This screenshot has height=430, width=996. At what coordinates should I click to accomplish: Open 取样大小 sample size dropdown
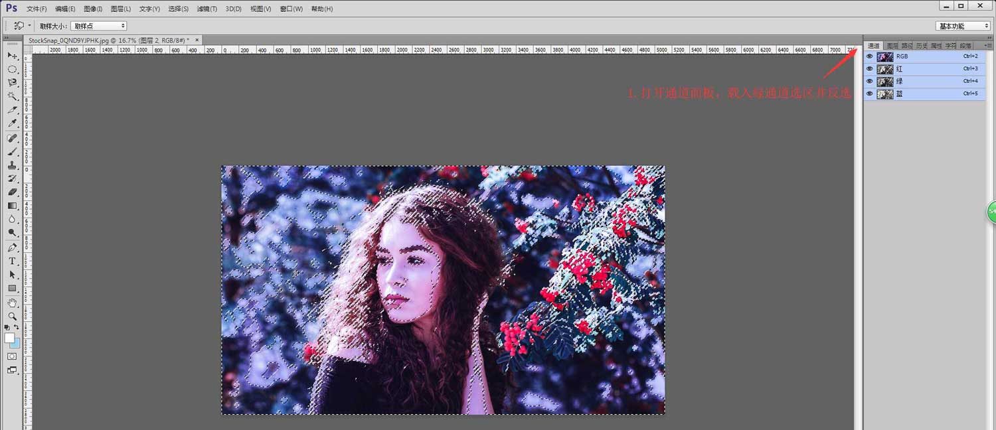coord(98,26)
